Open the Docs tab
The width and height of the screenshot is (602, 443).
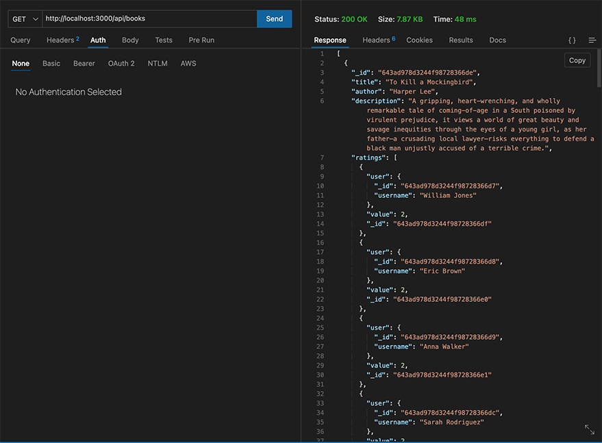[x=498, y=40]
